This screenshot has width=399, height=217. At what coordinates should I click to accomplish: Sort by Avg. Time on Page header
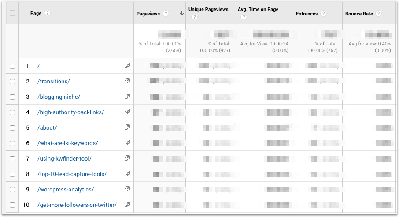258,10
